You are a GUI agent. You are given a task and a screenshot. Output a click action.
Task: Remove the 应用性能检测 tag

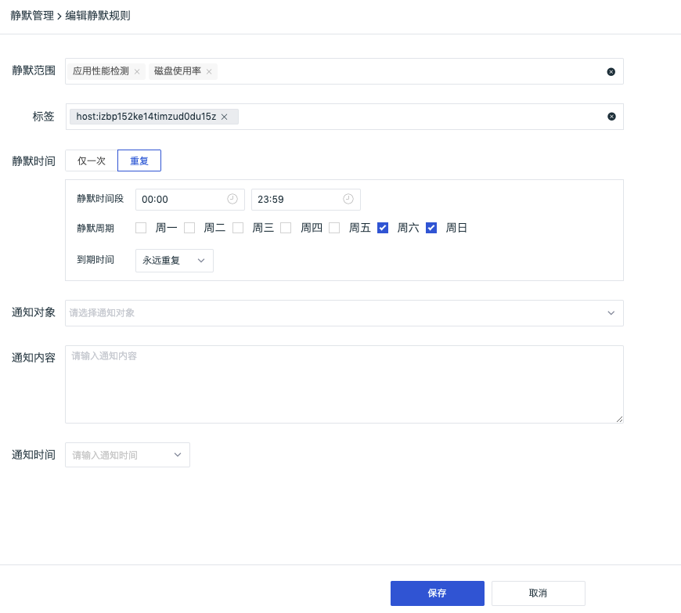(137, 72)
